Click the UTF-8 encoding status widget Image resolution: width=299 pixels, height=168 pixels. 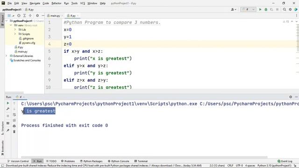point(239,166)
